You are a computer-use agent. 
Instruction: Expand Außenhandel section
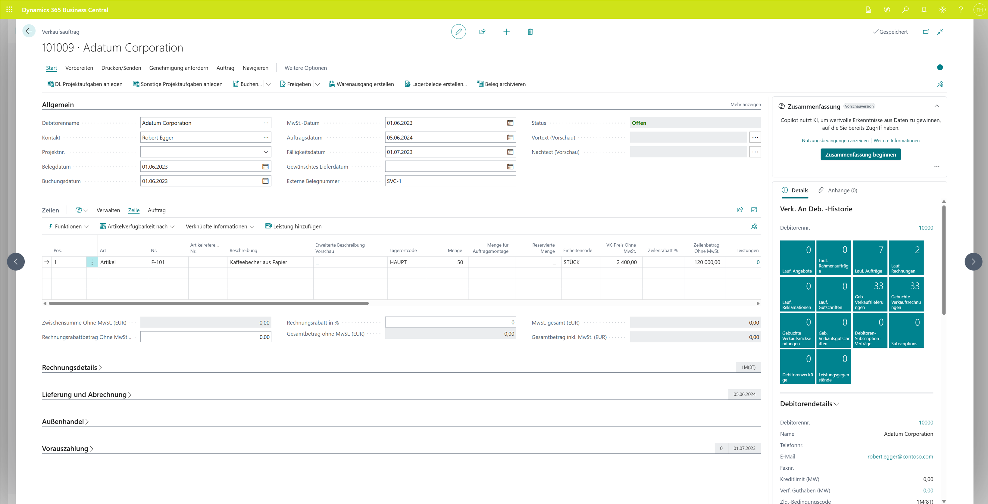pyautogui.click(x=65, y=422)
